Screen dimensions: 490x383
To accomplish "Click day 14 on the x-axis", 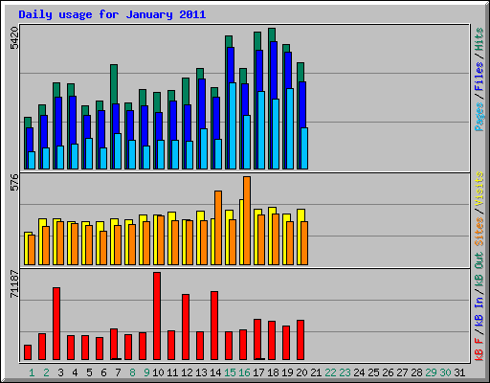I will tap(215, 372).
